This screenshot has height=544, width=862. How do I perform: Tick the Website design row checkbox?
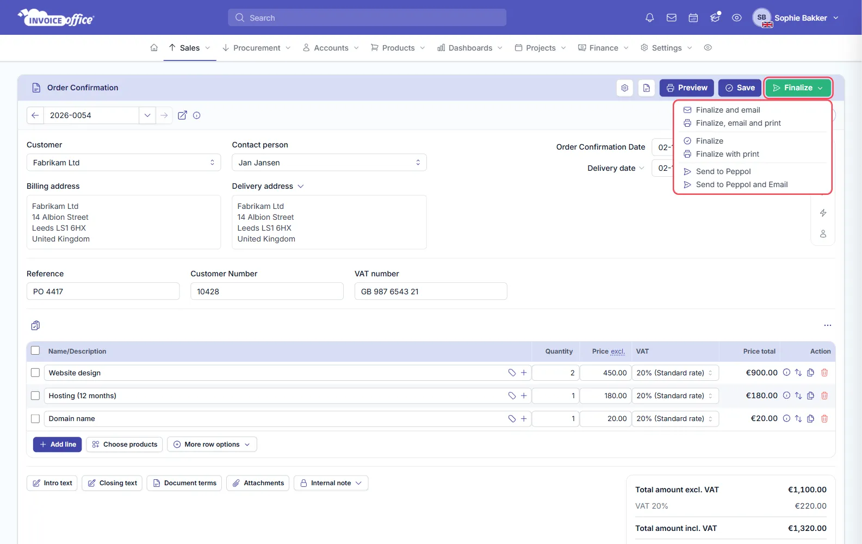tap(35, 373)
